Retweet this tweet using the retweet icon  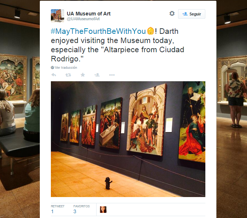coord(68,75)
